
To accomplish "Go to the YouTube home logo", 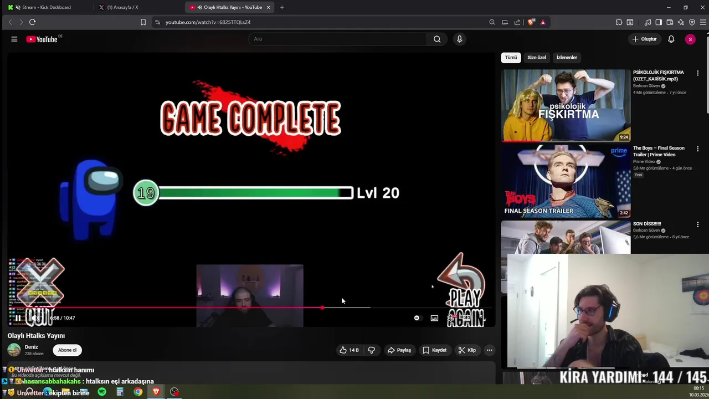I will [42, 39].
